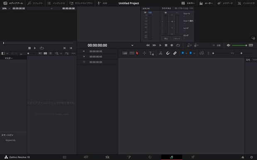Open the automation record dropdown icon
Screen dimensions: 257x160
(x=196, y=45)
